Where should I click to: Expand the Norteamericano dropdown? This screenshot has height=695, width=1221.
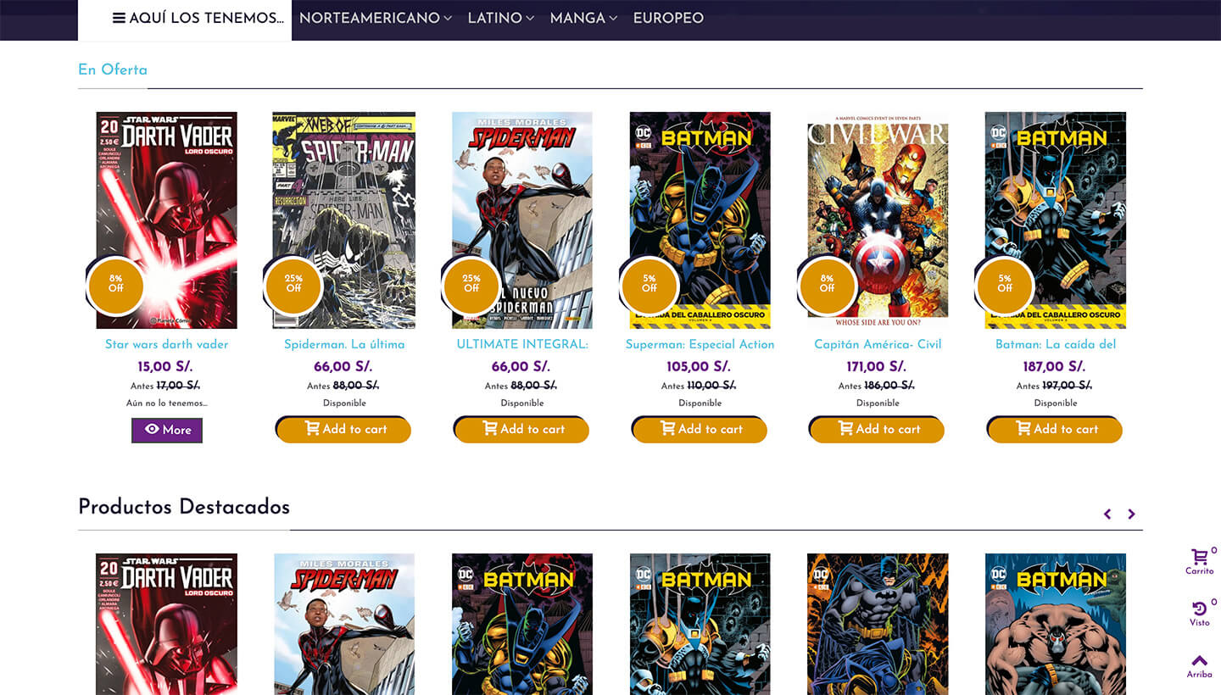[x=376, y=19]
